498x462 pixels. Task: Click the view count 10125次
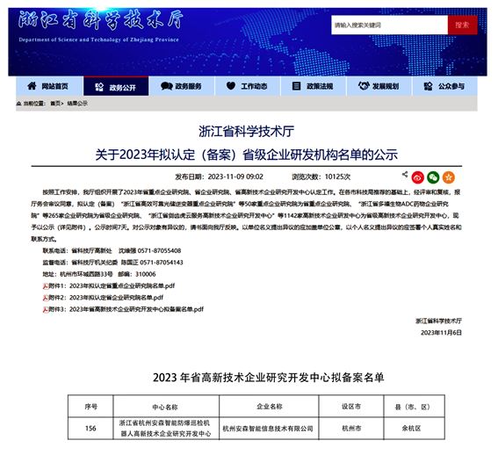337,177
